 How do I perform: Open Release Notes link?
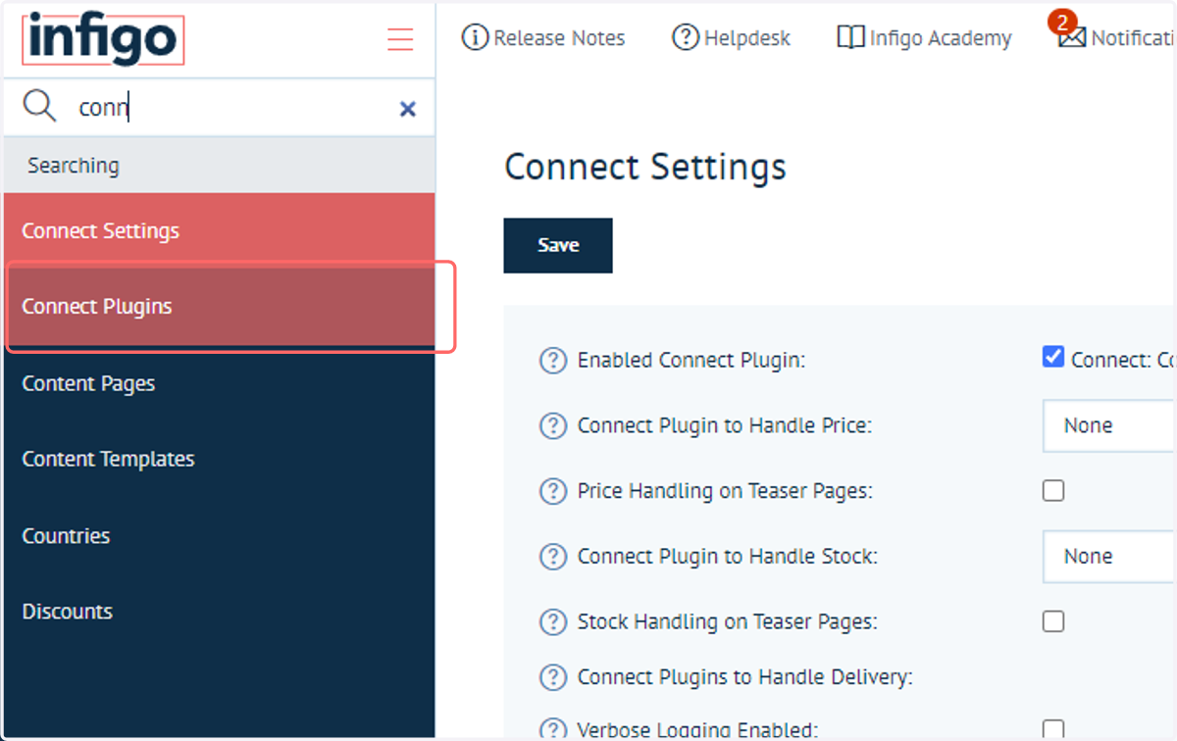coord(559,38)
